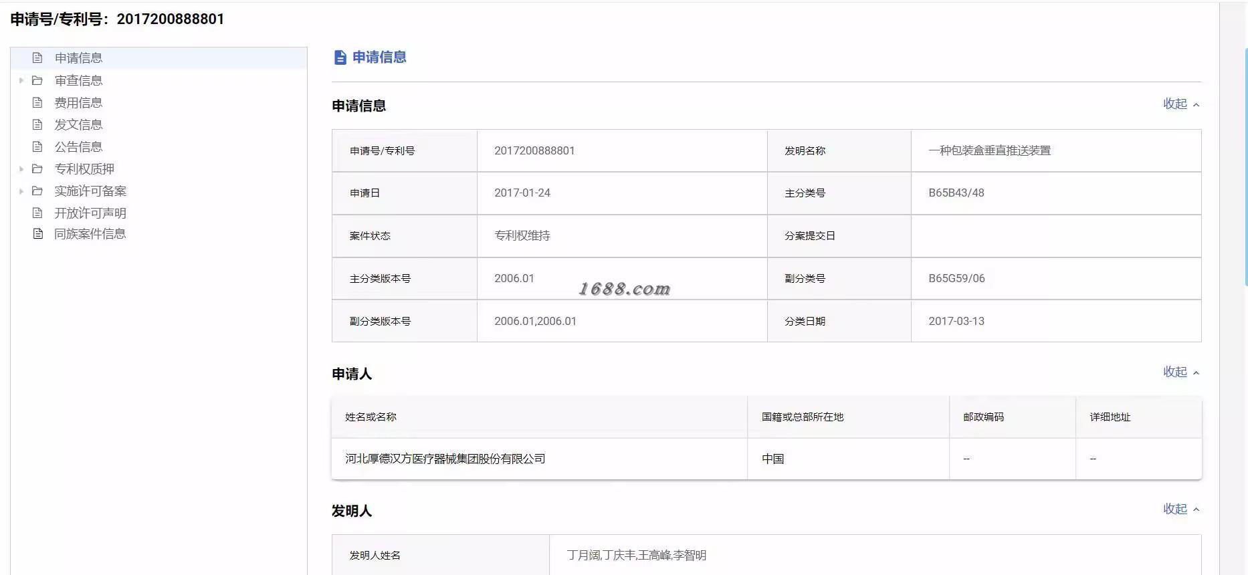Click applicant 河北厚德汉方医疗器械集团股份有限公司
This screenshot has width=1248, height=575.
tap(445, 459)
